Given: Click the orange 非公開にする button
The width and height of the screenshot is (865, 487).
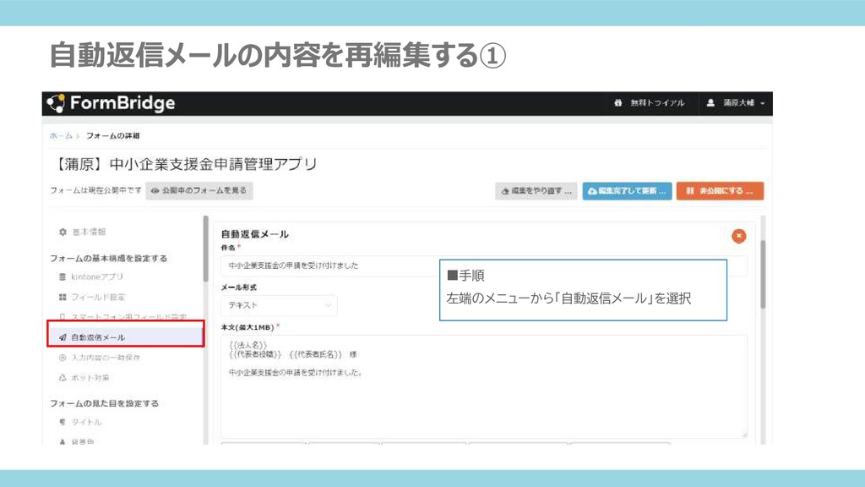Looking at the screenshot, I should point(720,191).
